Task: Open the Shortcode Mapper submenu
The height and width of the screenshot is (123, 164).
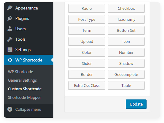Action: click(24, 98)
